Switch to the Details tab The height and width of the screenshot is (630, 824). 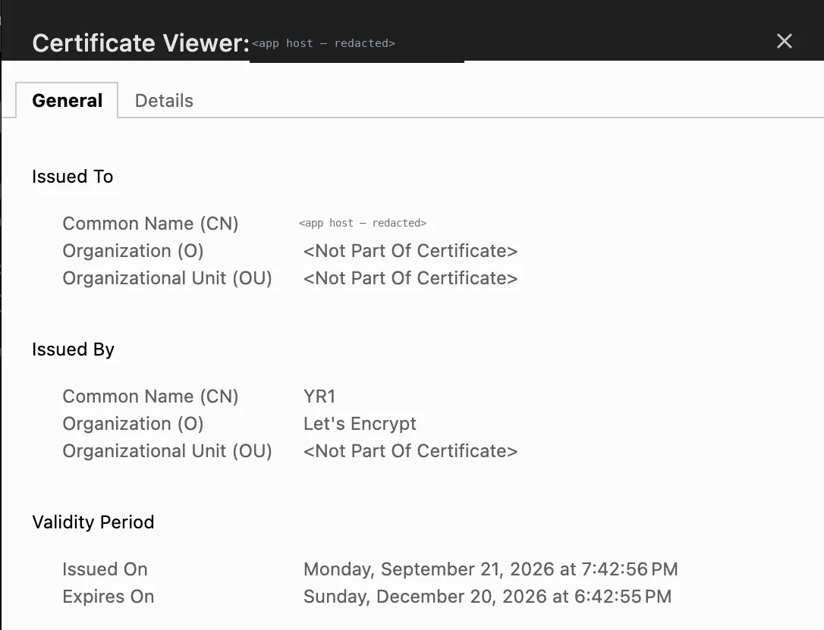tap(164, 100)
